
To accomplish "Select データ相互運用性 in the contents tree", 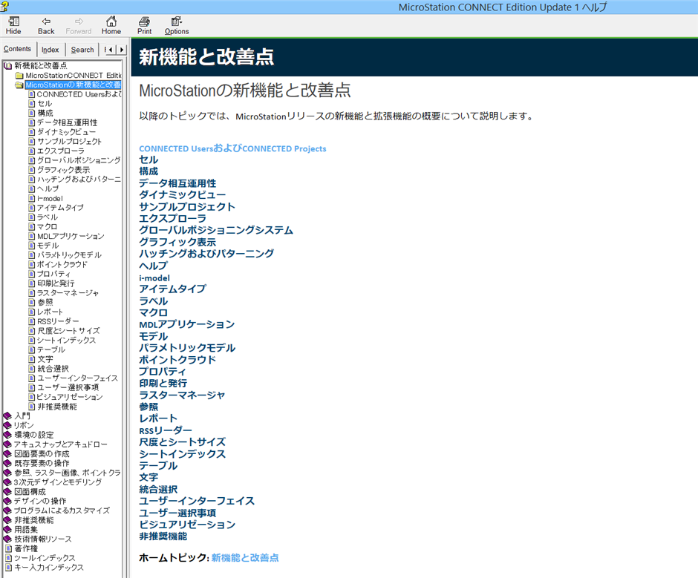I will click(68, 122).
